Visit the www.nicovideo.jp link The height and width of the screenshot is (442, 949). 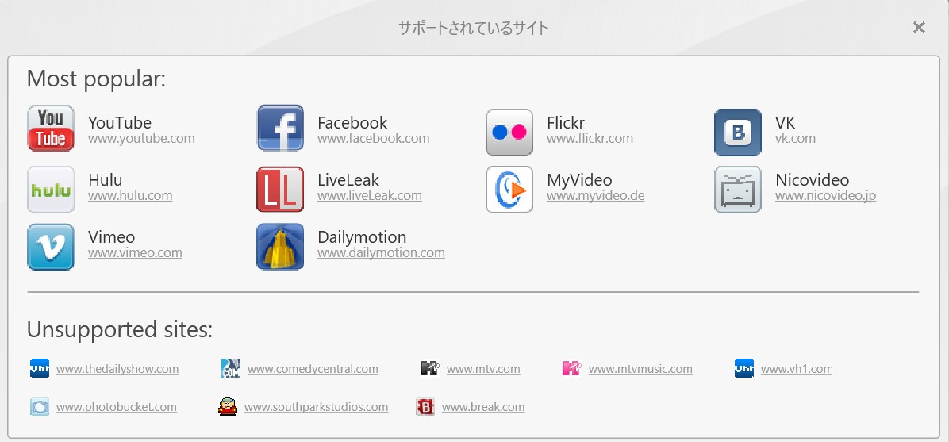tap(825, 195)
